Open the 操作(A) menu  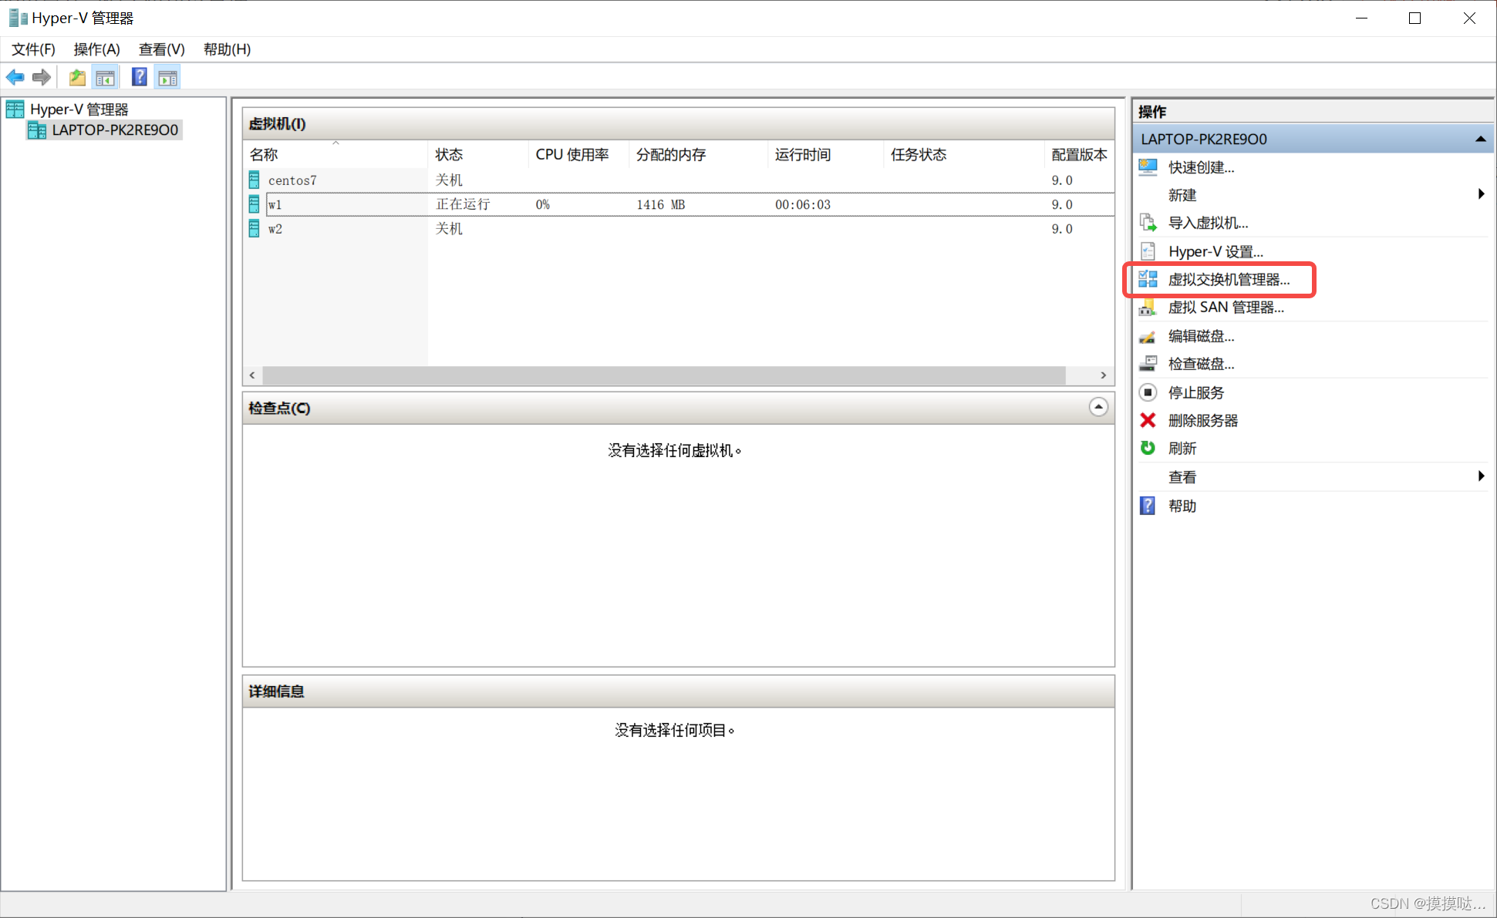96,49
